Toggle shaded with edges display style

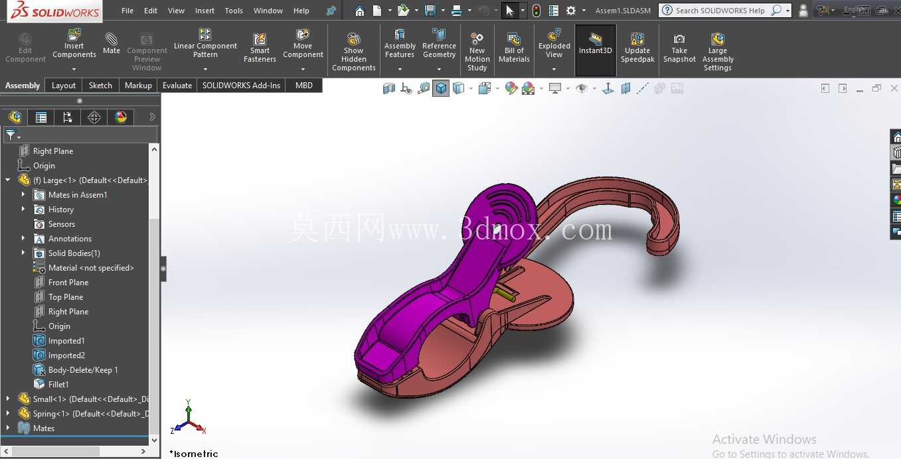(441, 88)
